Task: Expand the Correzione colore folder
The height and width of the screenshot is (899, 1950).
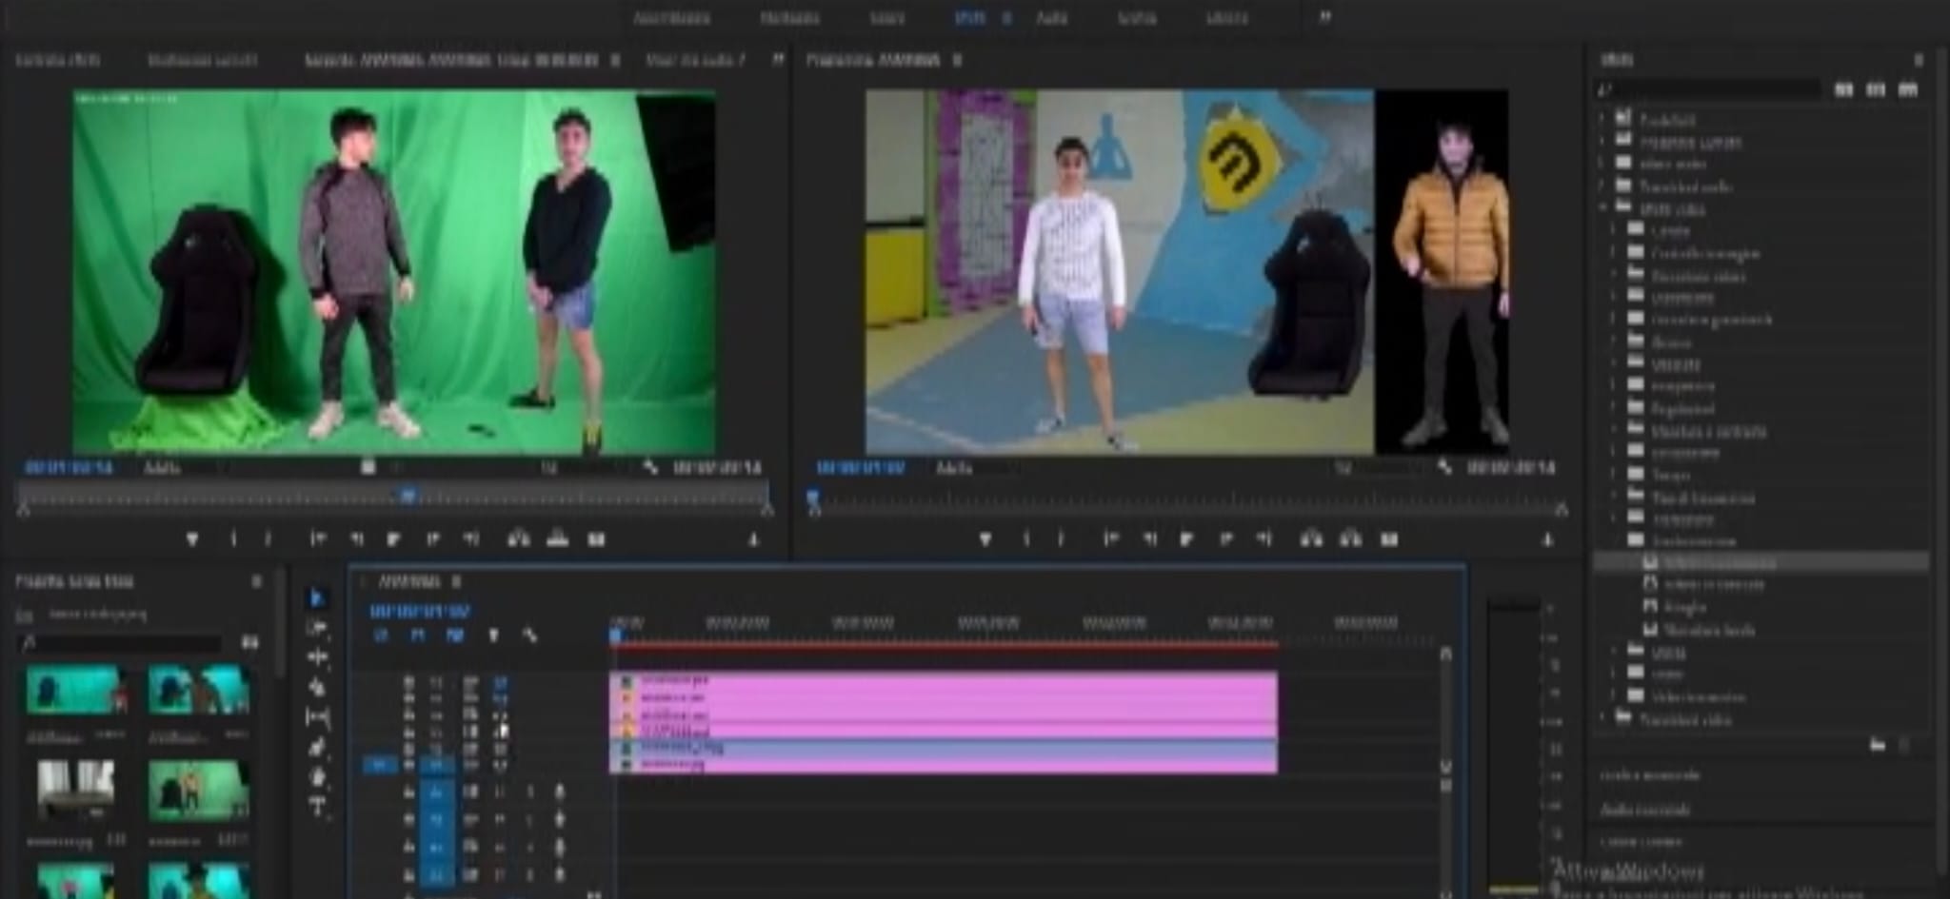Action: (1615, 275)
